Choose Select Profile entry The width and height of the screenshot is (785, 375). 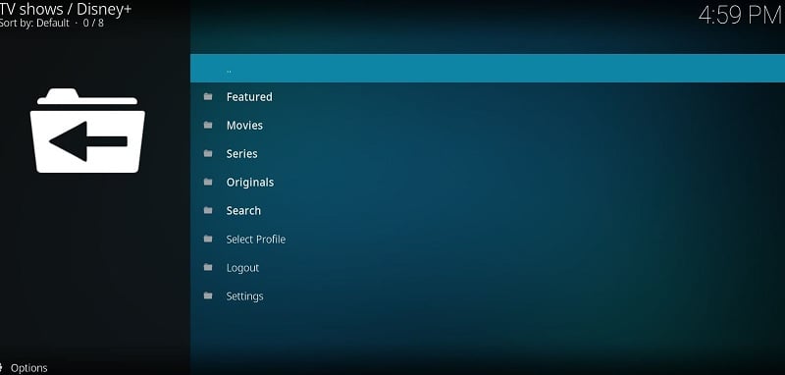click(x=488, y=240)
